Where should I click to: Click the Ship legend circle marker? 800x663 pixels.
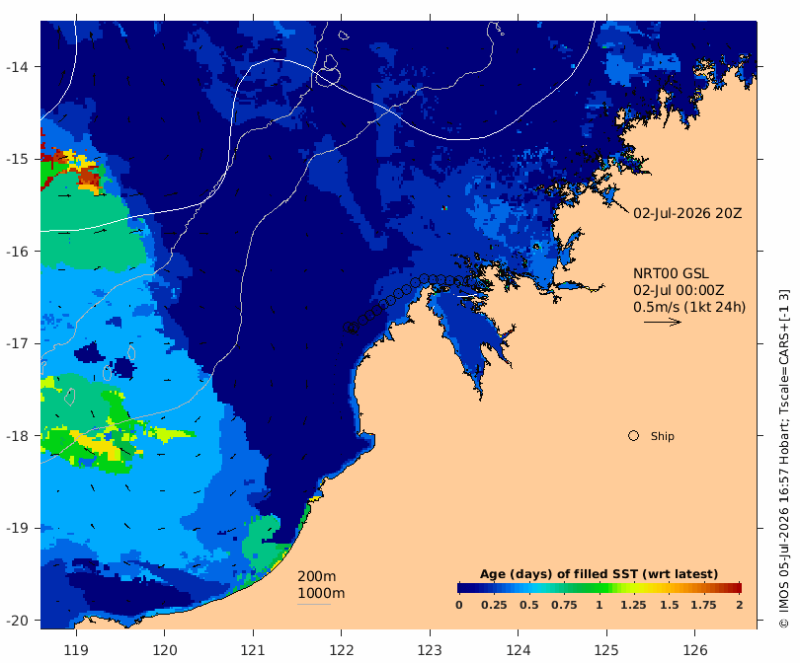tap(633, 436)
